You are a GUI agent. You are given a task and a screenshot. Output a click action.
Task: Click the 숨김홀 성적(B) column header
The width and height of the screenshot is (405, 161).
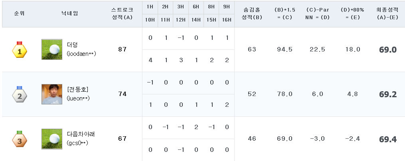(252, 13)
